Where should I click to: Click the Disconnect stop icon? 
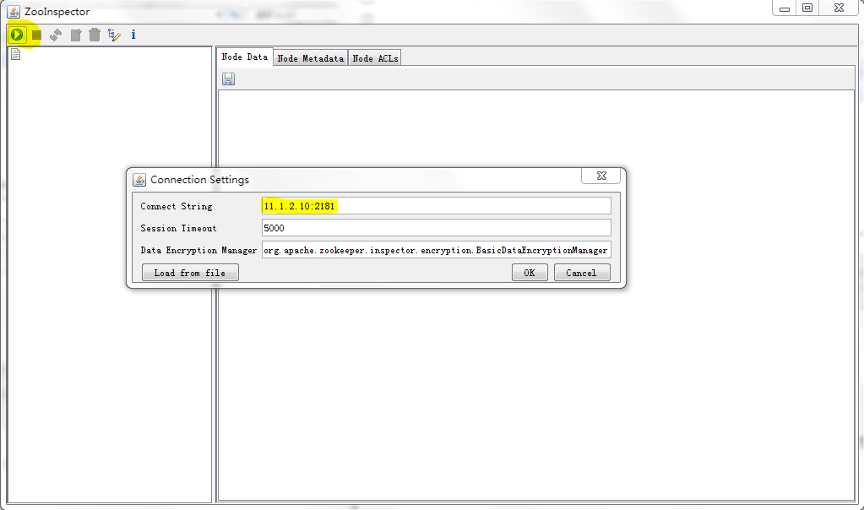click(36, 35)
